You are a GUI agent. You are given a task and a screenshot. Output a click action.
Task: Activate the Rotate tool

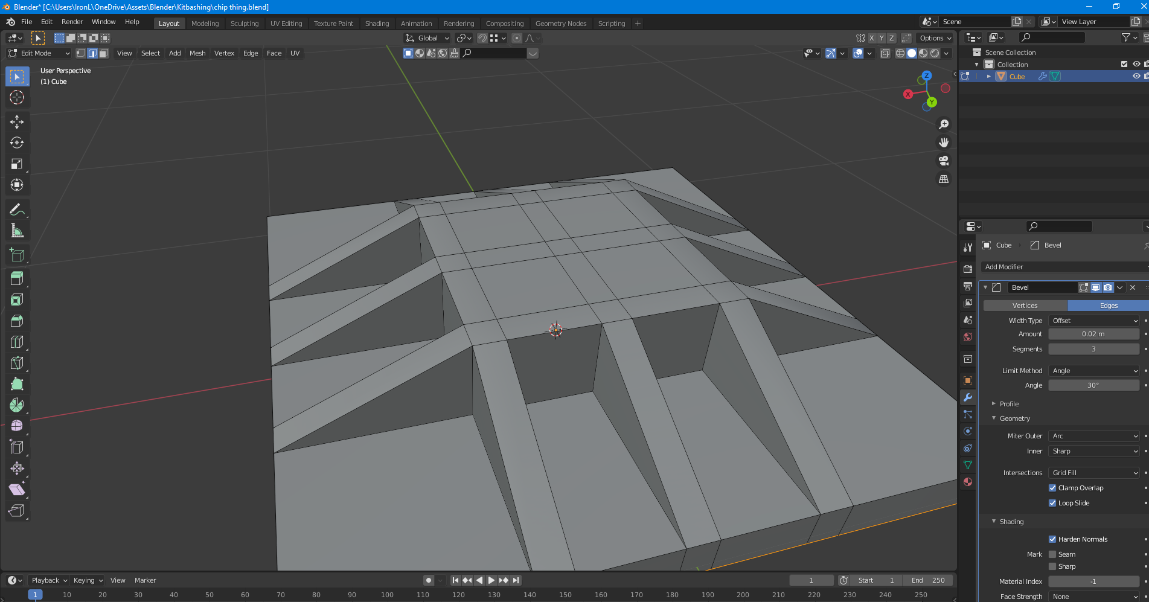pos(17,142)
